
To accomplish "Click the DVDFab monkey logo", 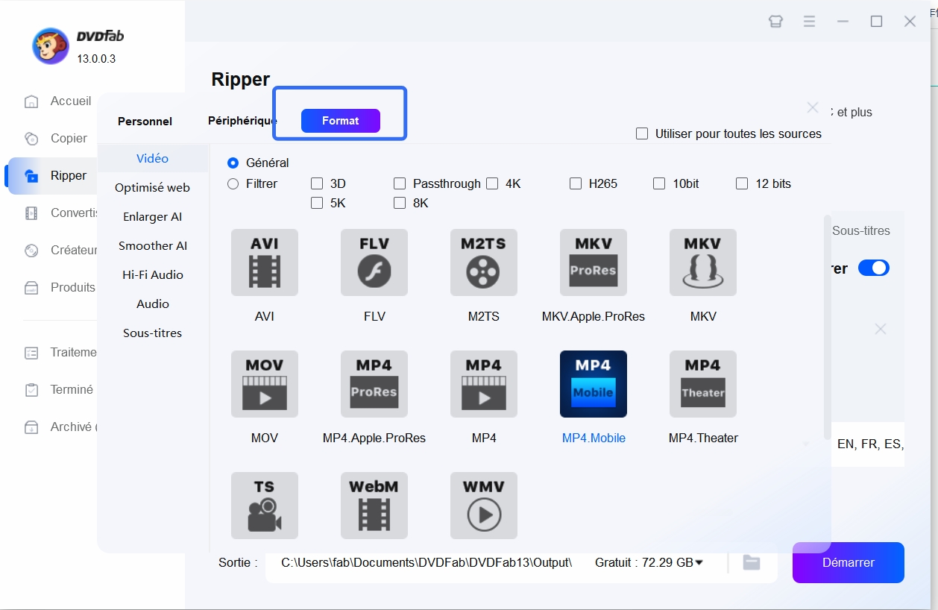I will click(50, 46).
